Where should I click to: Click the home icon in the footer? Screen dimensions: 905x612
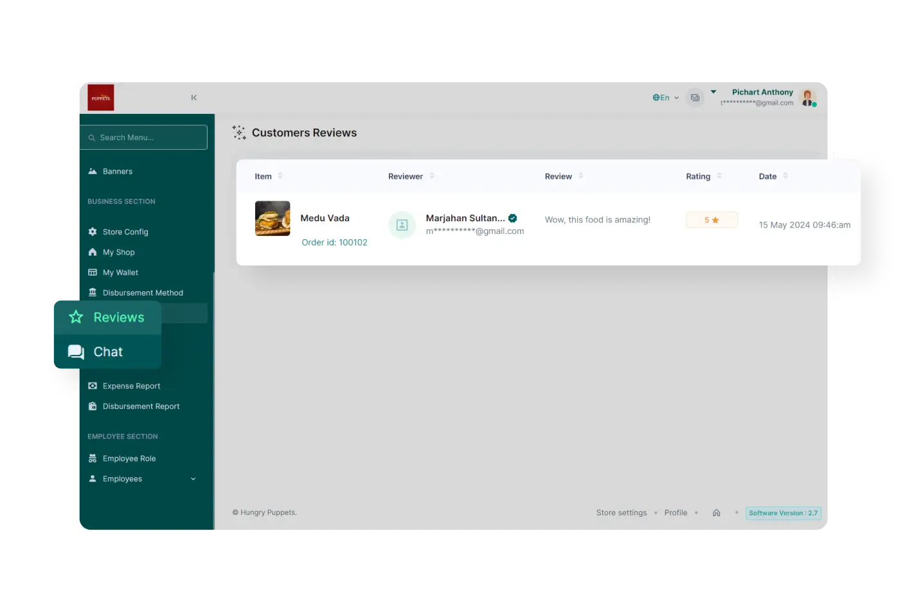point(716,513)
